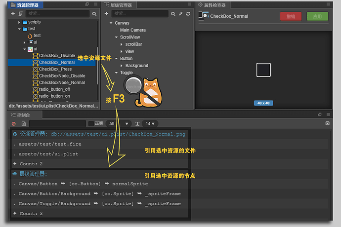Select the CheckBoxNode_Disable asset
The width and height of the screenshot is (341, 227).
pyautogui.click(x=62, y=76)
